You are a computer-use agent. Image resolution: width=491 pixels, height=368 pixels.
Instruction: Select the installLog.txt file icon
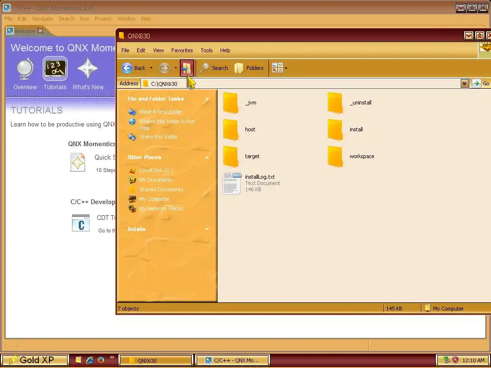tap(232, 184)
